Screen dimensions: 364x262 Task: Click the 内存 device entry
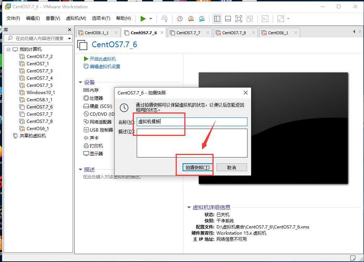[91, 90]
